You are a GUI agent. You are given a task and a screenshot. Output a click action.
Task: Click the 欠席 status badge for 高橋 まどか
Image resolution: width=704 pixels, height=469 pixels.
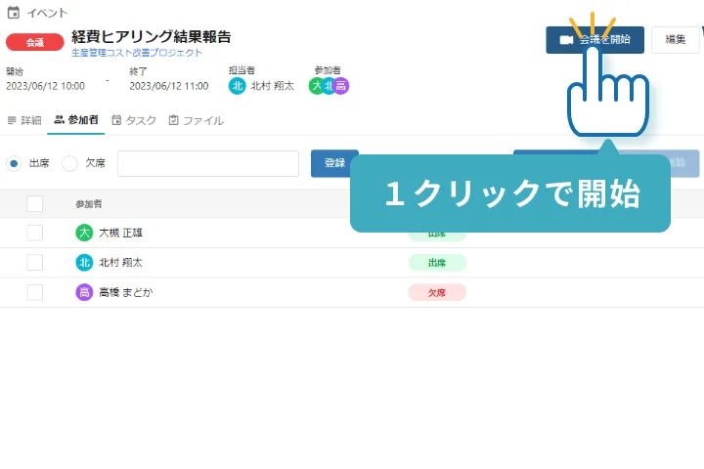tap(437, 292)
